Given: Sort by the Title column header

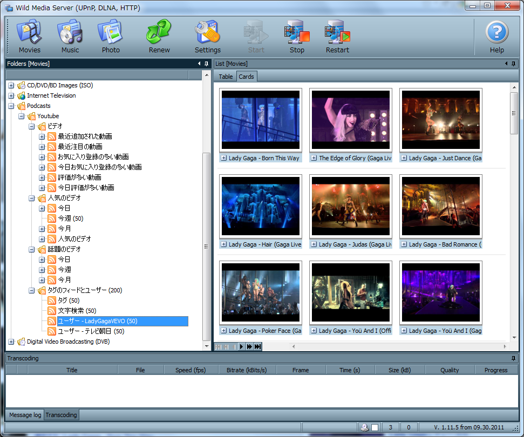Looking at the screenshot, I should click(72, 370).
